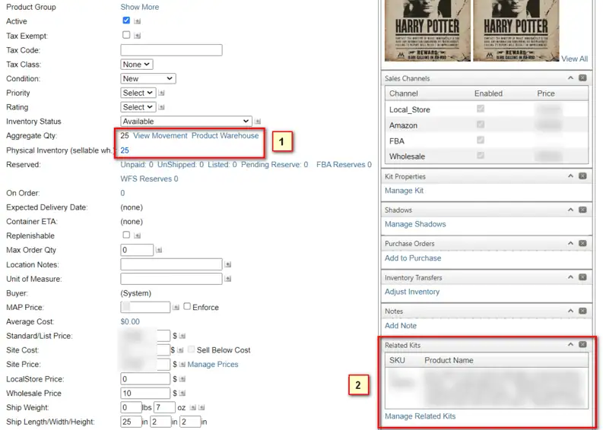Toggle the FBA channel Enabled checkbox
Screen dimensions: 603x430
point(481,140)
